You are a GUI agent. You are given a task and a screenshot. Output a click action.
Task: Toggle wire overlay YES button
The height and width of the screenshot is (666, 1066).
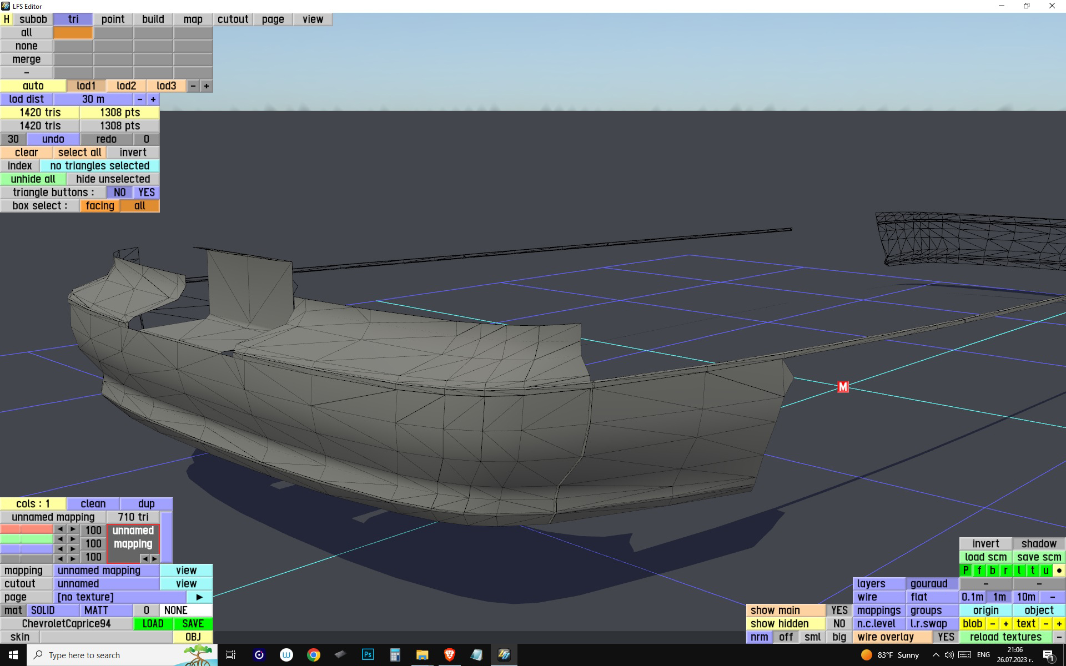(x=946, y=637)
